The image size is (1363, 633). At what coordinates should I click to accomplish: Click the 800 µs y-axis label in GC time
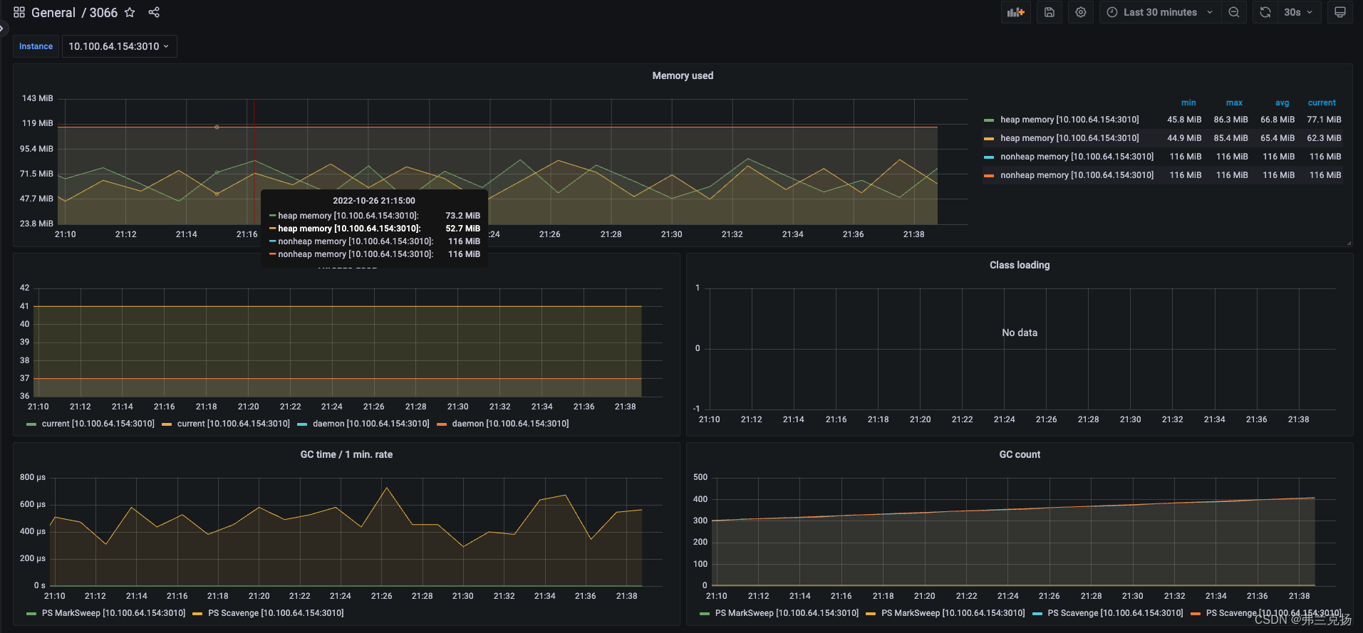pyautogui.click(x=33, y=477)
